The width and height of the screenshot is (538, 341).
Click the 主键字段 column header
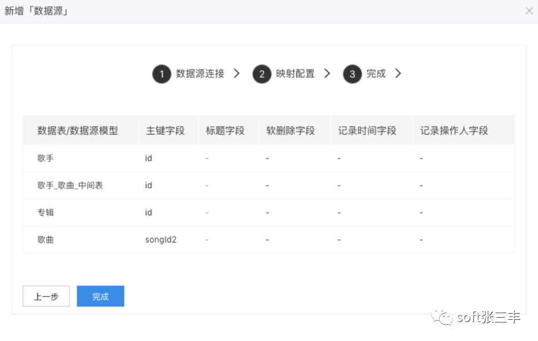click(165, 131)
